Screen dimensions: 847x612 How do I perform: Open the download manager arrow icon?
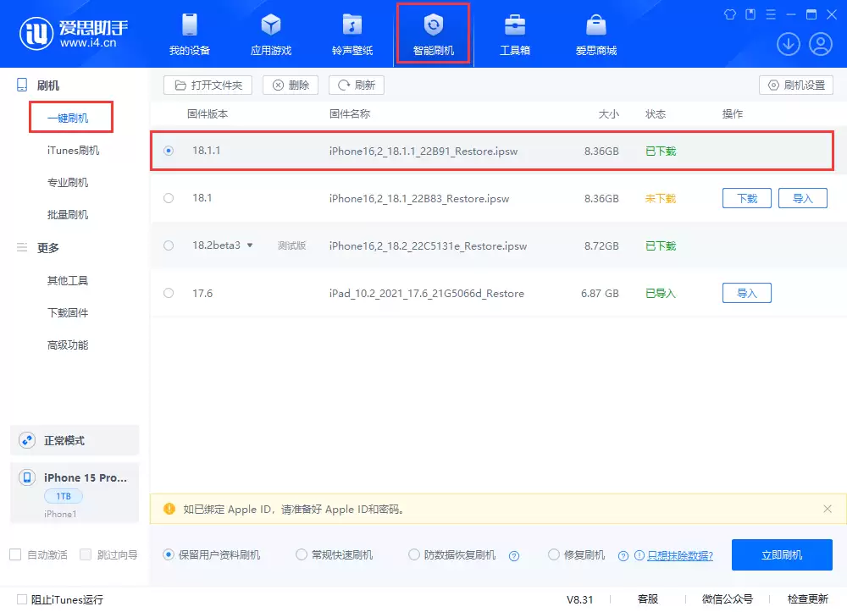click(789, 43)
